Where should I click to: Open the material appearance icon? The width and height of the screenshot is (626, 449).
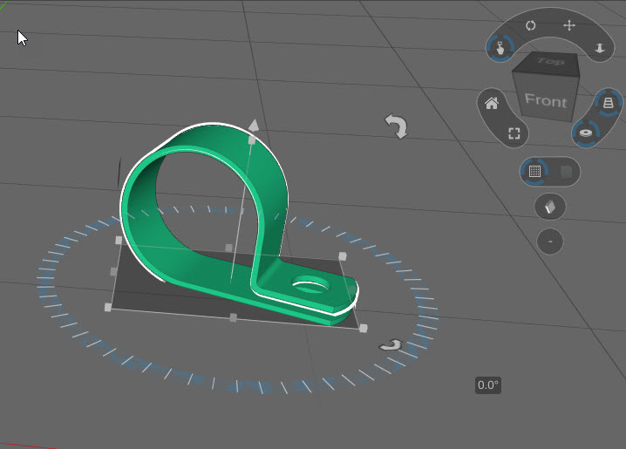(550, 207)
